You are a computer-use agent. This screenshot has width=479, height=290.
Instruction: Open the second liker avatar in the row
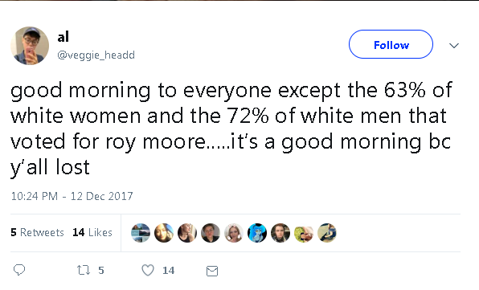[x=164, y=233]
